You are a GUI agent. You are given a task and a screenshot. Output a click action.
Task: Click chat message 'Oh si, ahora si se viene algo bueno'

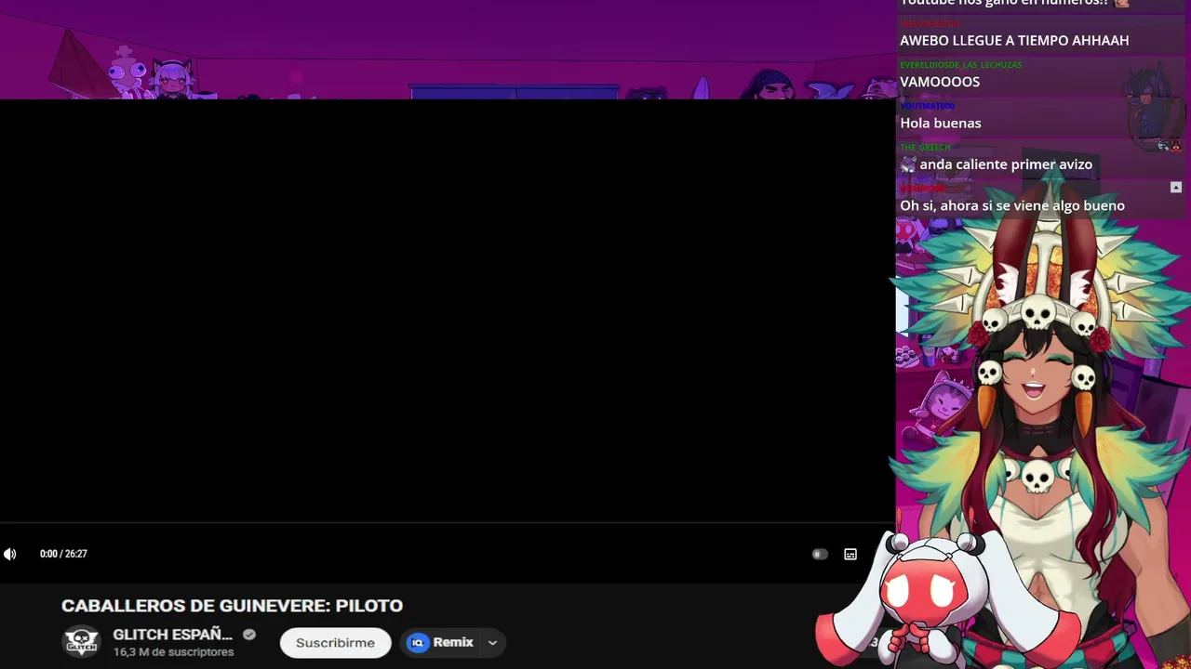(x=1012, y=205)
